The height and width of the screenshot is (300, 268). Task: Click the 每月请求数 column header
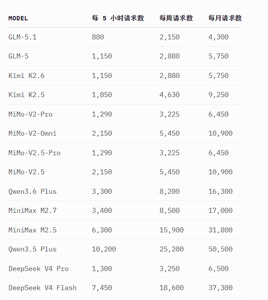click(x=225, y=18)
